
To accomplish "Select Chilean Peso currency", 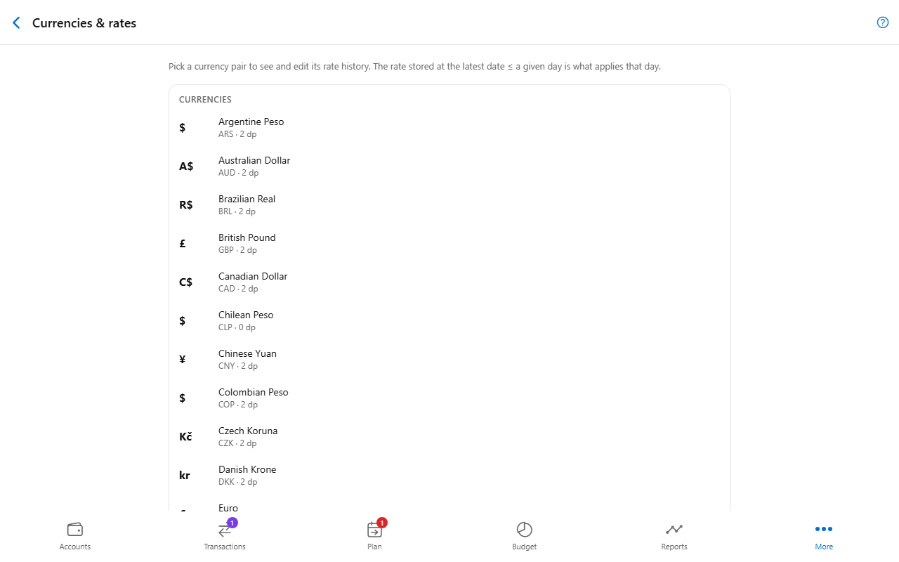I will click(449, 321).
